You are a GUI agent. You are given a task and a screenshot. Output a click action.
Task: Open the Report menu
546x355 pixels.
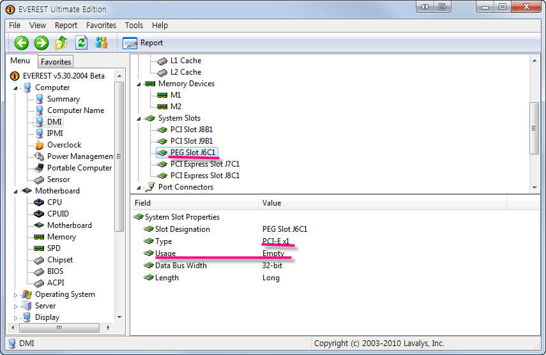pos(66,26)
